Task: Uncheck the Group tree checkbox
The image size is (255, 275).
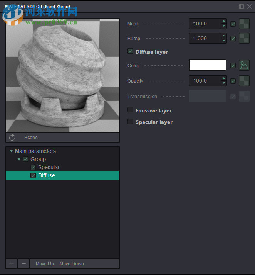Action: tap(25, 159)
